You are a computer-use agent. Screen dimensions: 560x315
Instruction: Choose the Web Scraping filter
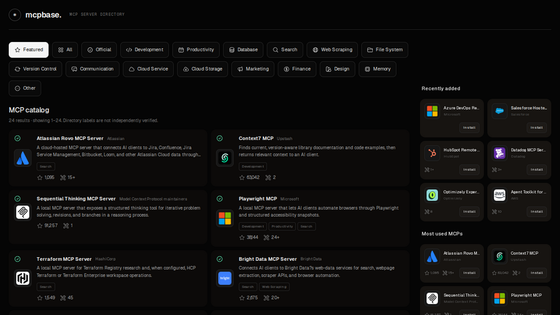click(x=332, y=50)
